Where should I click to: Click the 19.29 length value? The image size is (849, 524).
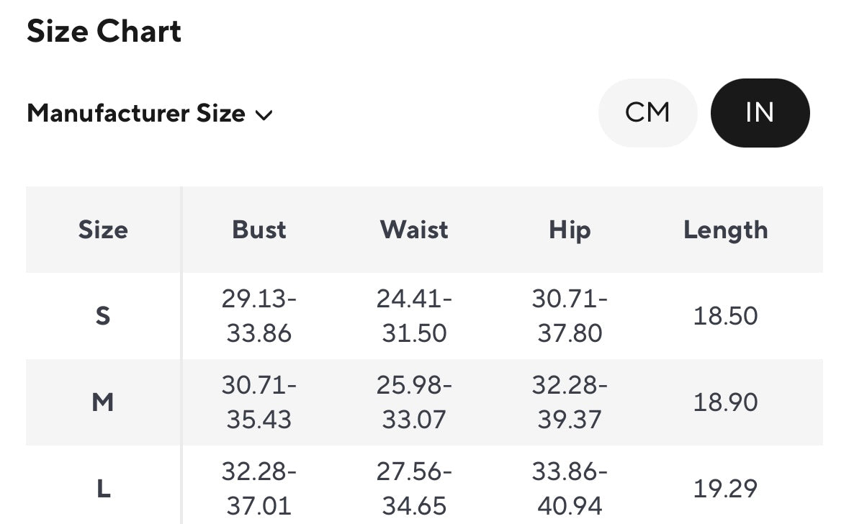[x=725, y=489]
